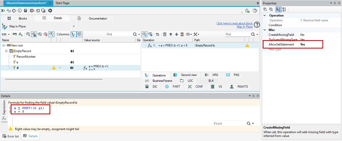Open the Map In Place block dropdown
The image size is (342, 141).
(74, 26)
